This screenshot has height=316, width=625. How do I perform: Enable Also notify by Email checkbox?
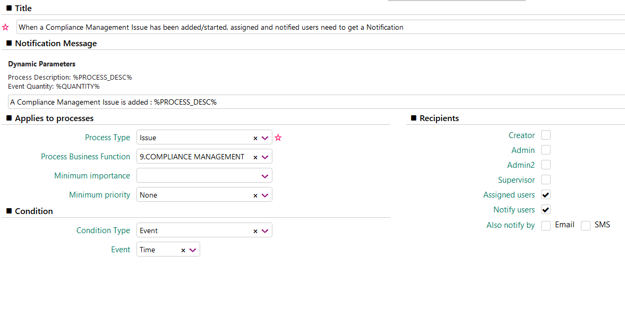pos(546,226)
